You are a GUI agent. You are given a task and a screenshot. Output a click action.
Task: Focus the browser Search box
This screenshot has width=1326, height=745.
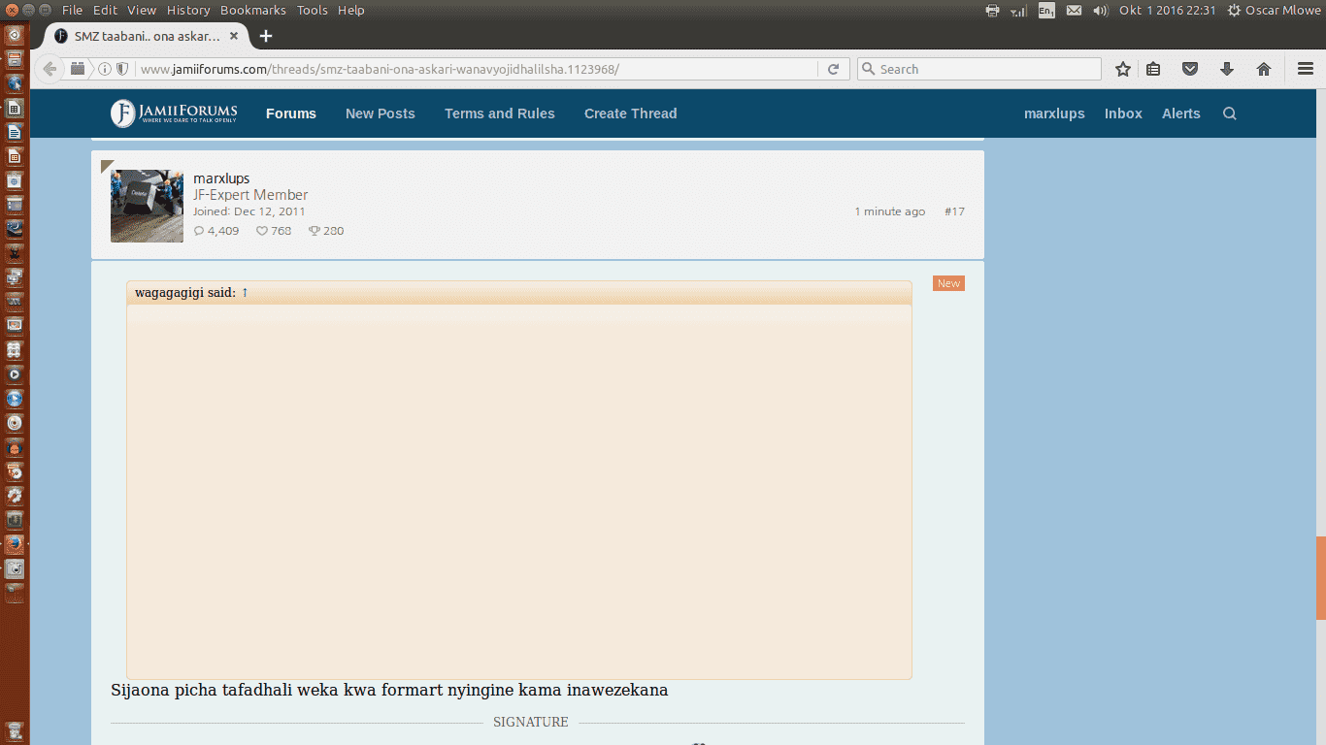point(979,69)
